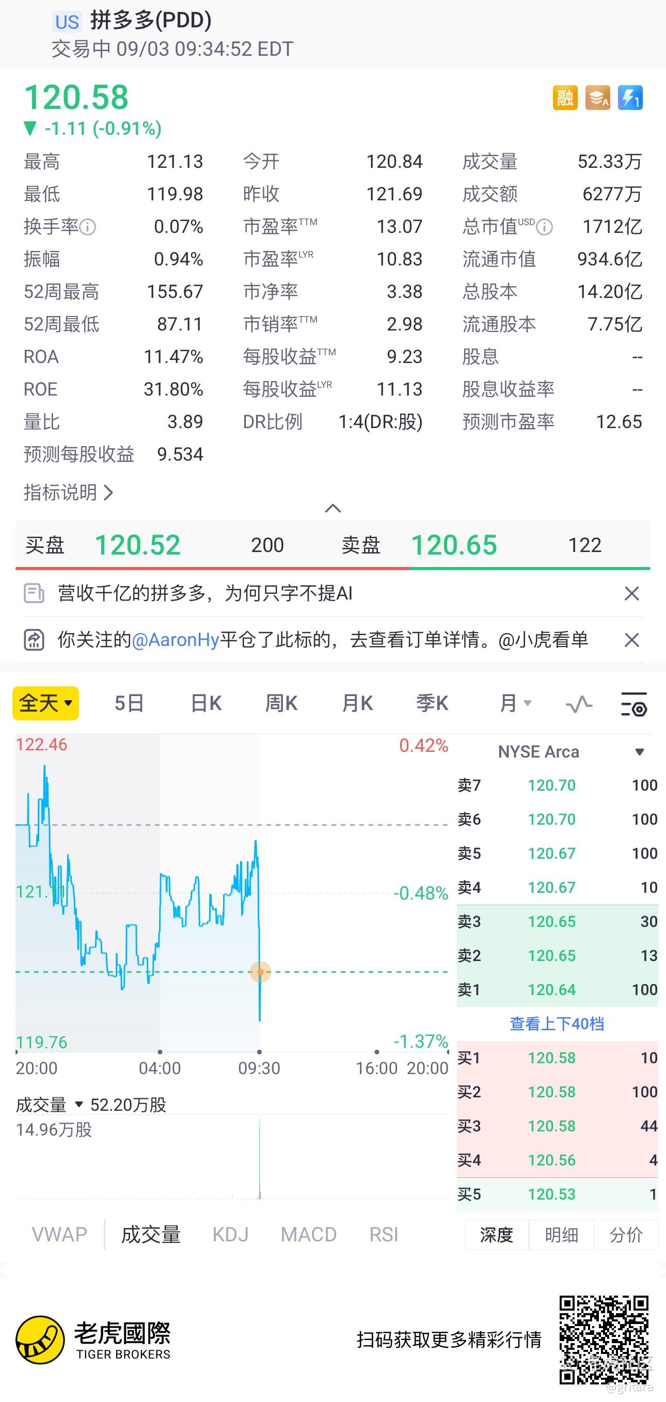The image size is (666, 1402).
Task: Select the 卖4 ask level row
Action: pyautogui.click(x=557, y=887)
